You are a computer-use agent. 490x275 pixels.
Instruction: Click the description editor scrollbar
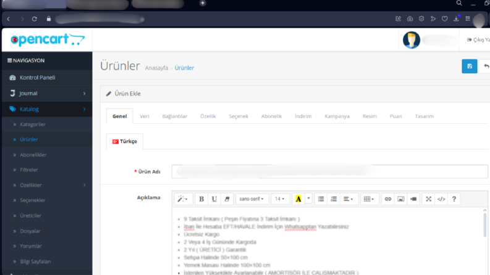point(484,224)
